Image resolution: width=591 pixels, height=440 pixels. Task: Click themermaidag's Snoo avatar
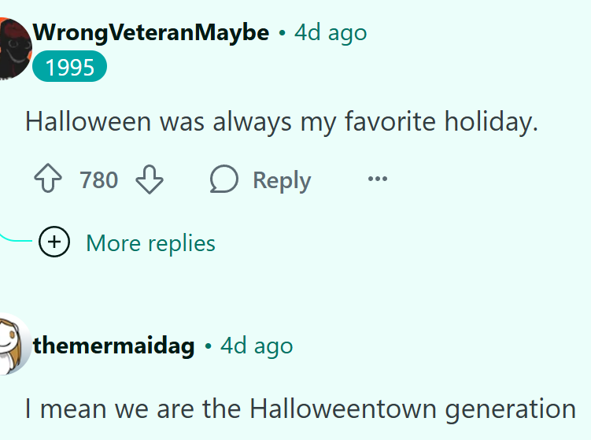(x=14, y=344)
